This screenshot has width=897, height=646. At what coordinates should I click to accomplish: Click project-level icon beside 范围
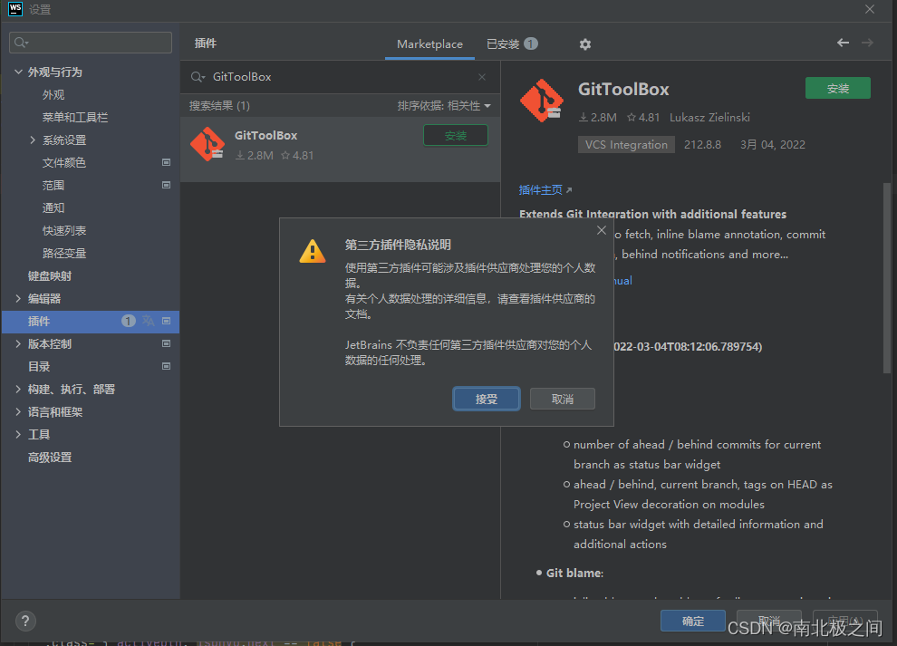(x=167, y=185)
